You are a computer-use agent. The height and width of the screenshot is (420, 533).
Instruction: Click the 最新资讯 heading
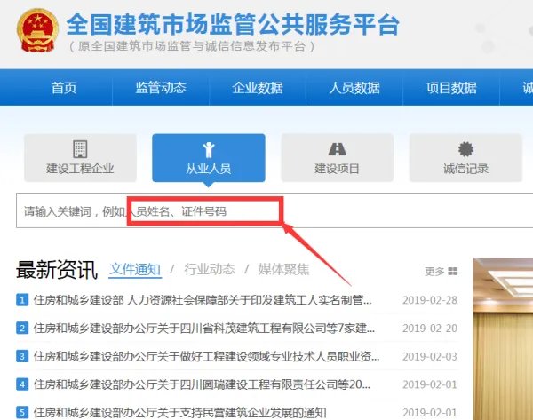pyautogui.click(x=57, y=270)
